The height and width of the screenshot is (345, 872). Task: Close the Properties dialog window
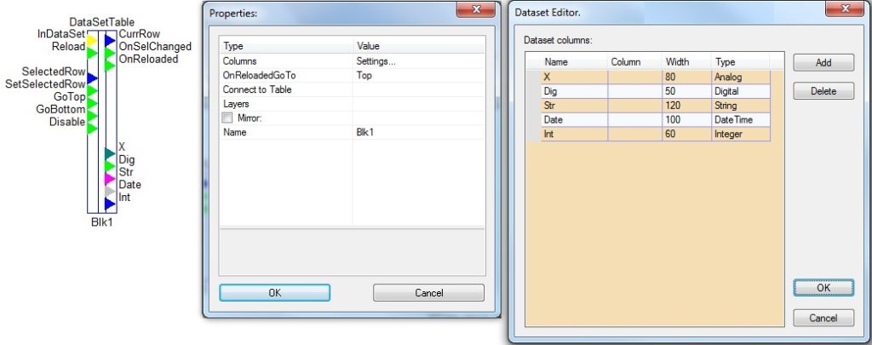[x=476, y=9]
